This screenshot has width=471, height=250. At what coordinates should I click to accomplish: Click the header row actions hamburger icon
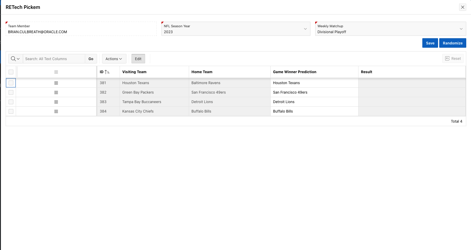56,72
